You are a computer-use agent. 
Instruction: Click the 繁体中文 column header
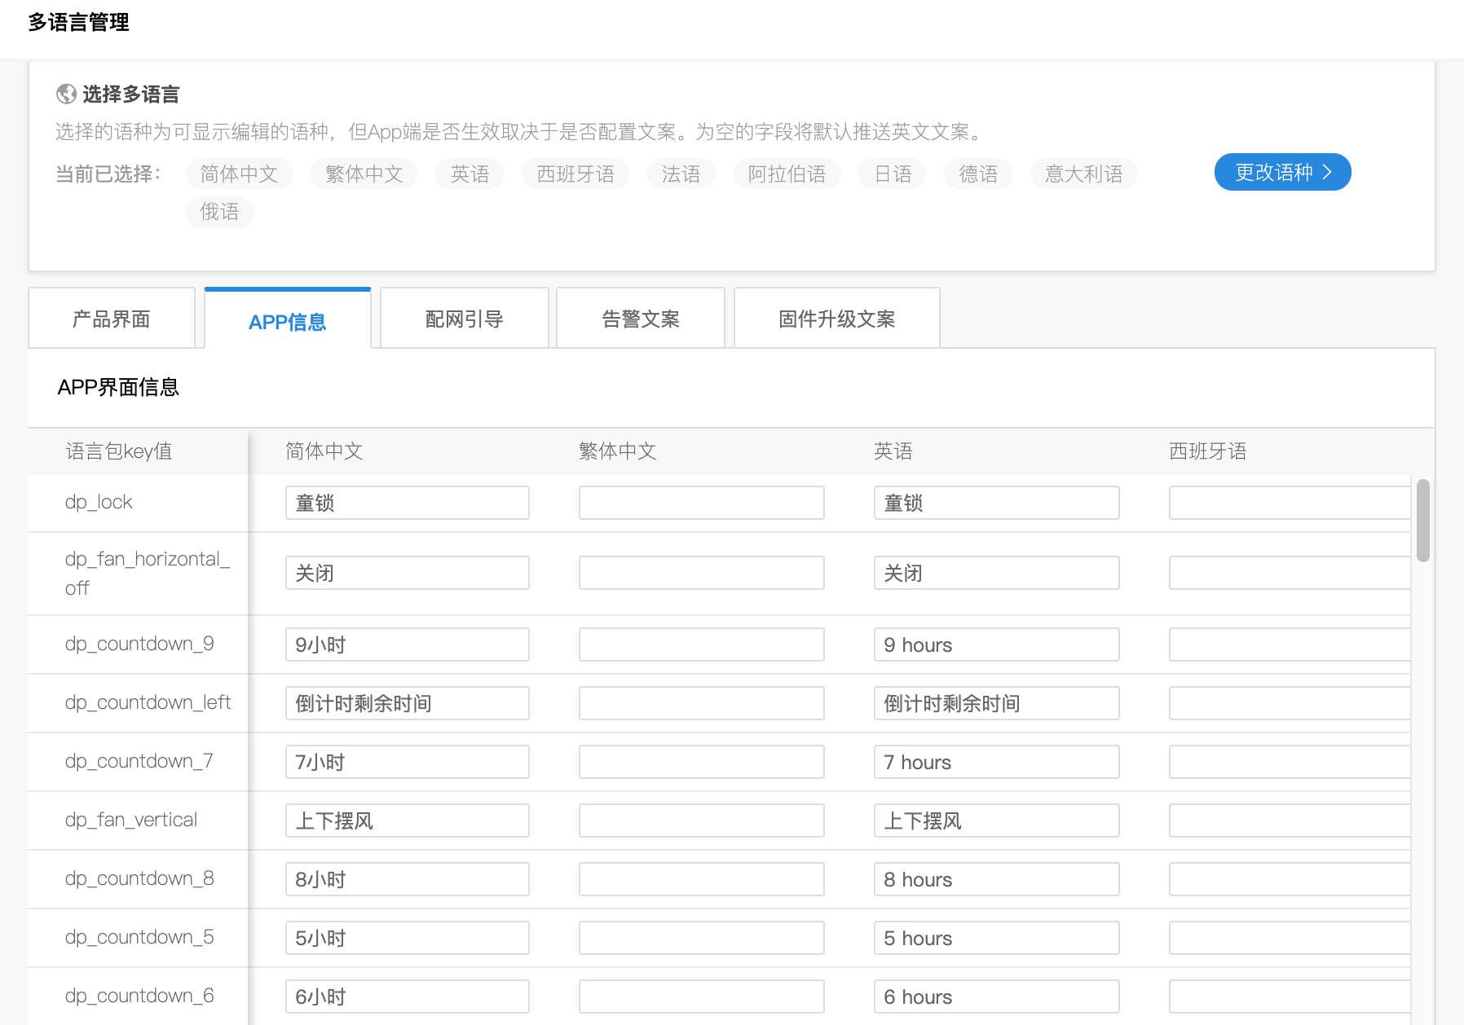tap(618, 451)
